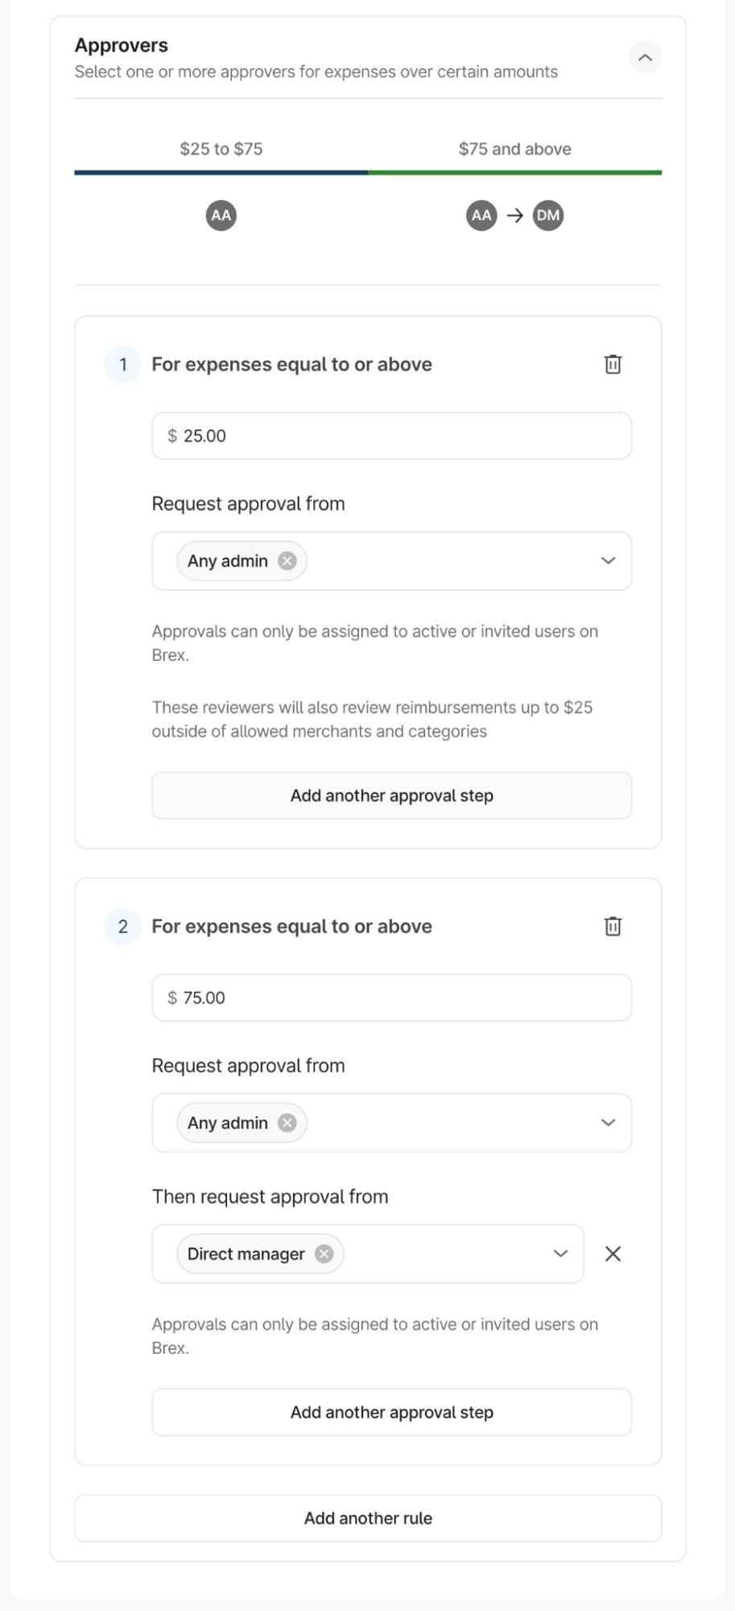735x1611 pixels.
Task: Collapse the Approvers section chevron
Action: [x=644, y=57]
